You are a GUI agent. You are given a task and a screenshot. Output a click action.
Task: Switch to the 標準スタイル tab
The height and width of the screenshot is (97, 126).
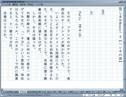click(x=6, y=92)
